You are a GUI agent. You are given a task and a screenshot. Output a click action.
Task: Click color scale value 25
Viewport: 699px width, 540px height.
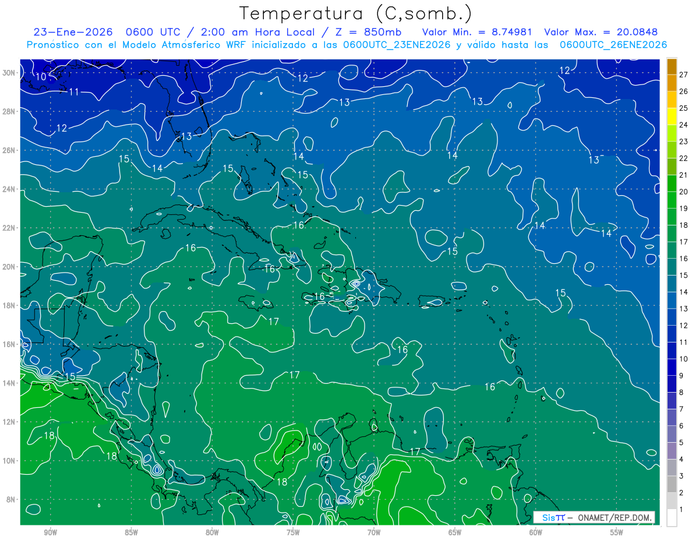(684, 108)
